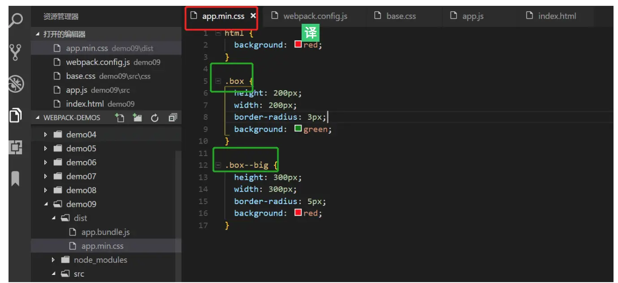Viewport: 618px width, 283px height.
Task: Open the Source Control git view
Action: (16, 52)
